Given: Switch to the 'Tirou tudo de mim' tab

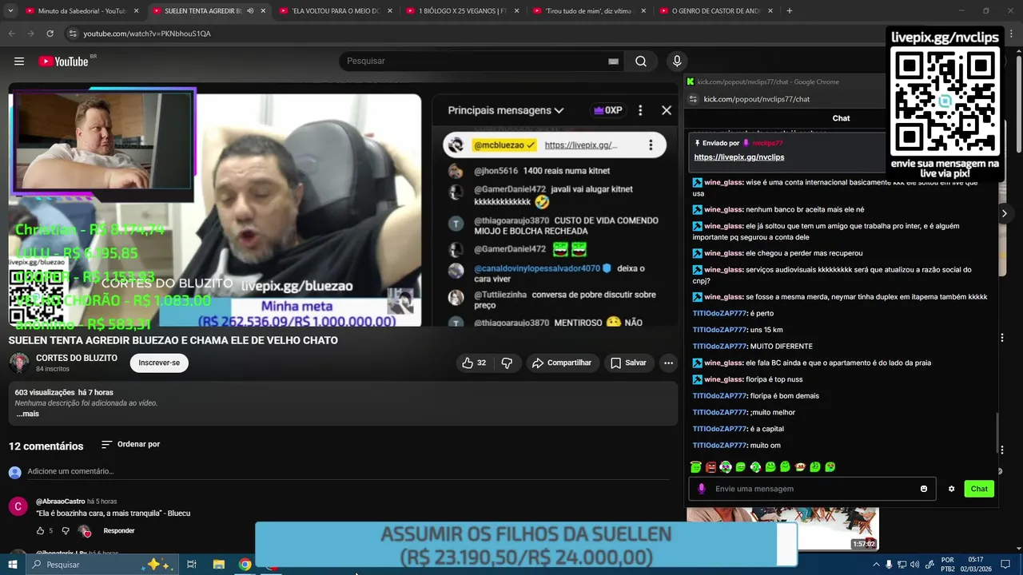Looking at the screenshot, I should 588,11.
